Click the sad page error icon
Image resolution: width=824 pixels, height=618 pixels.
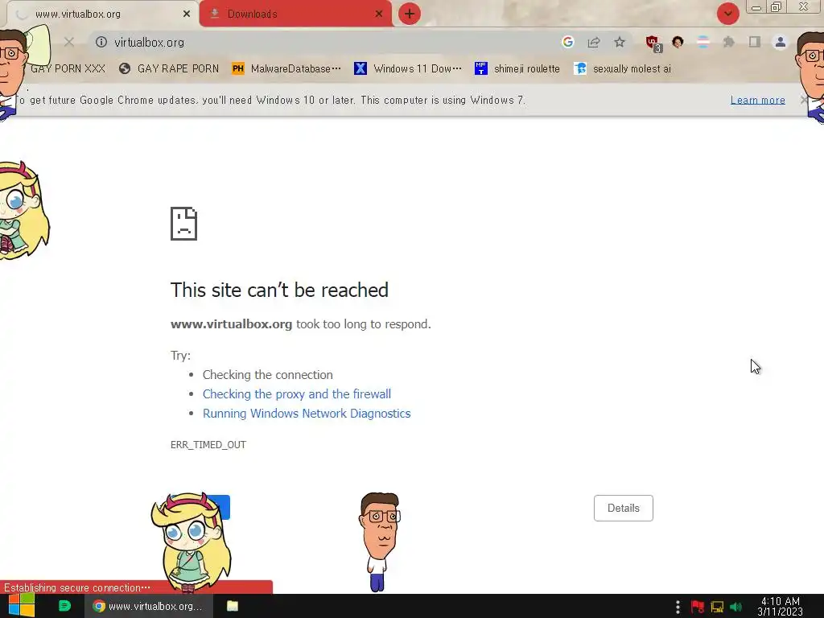tap(184, 224)
